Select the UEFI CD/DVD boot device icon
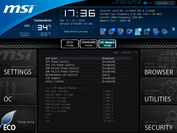This screenshot has height=133, width=177. pyautogui.click(x=112, y=31)
